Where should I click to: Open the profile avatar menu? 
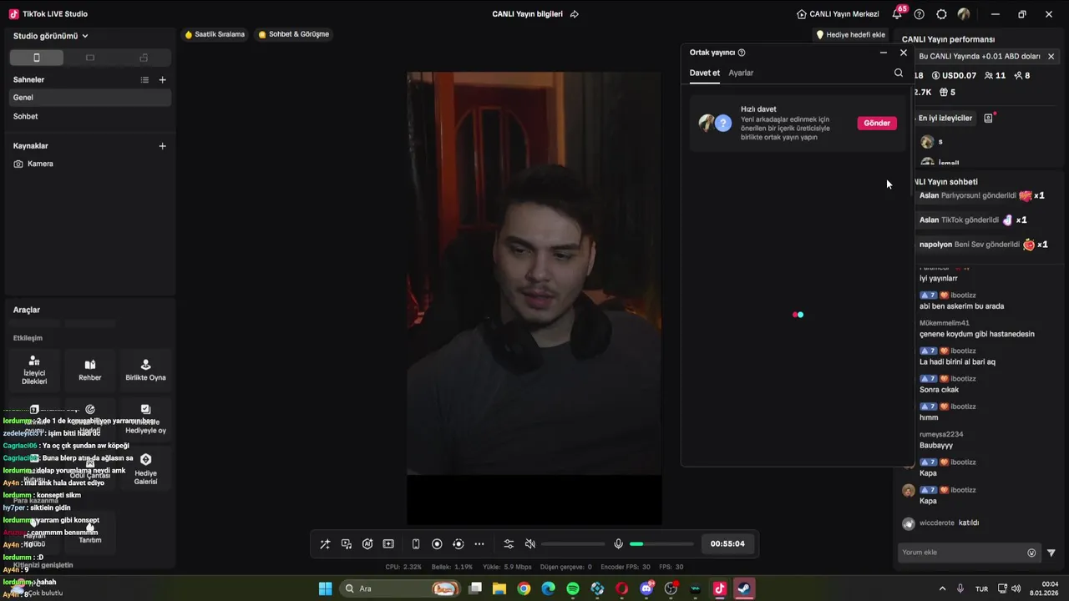tap(964, 14)
